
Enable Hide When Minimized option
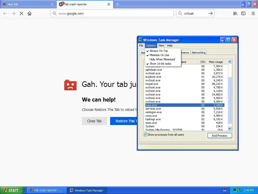coord(163,59)
